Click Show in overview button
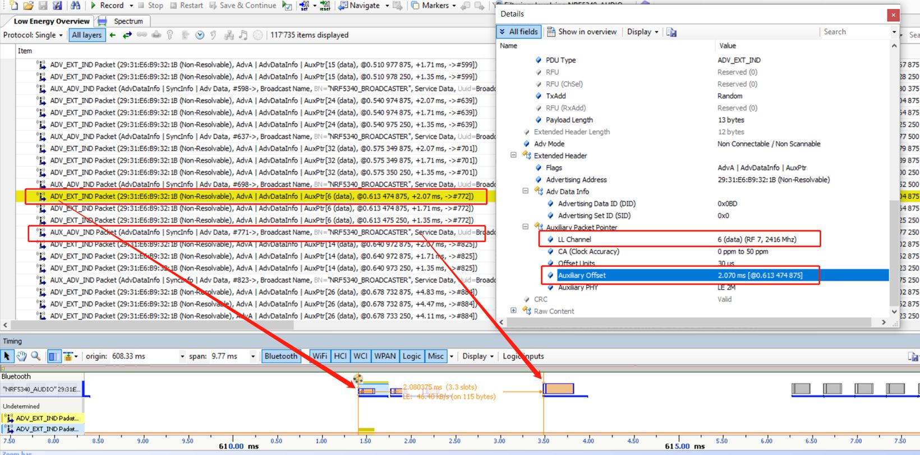 pos(582,32)
